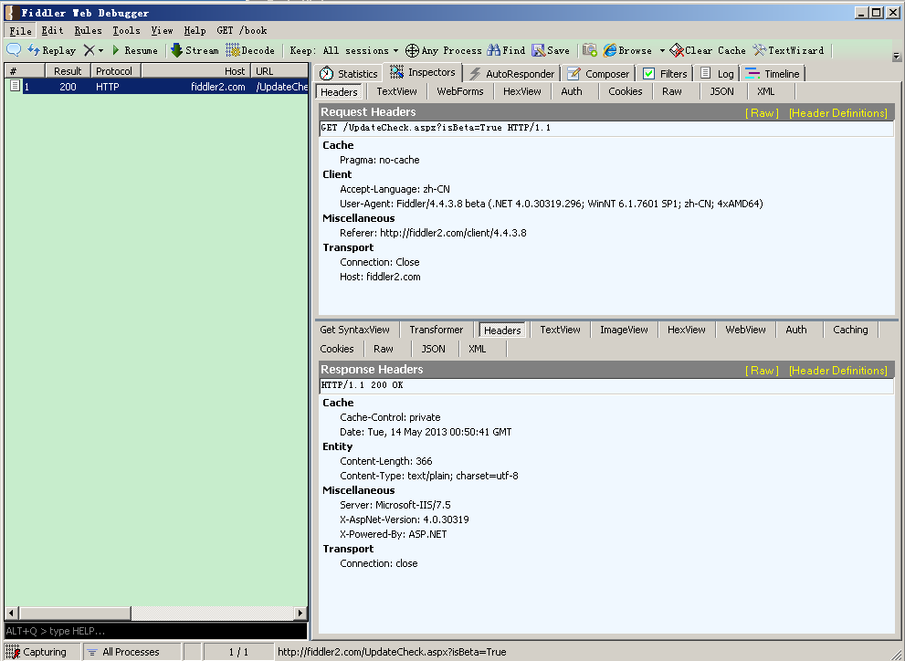905x661 pixels.
Task: Click the QuickExec command input box
Action: [x=155, y=631]
